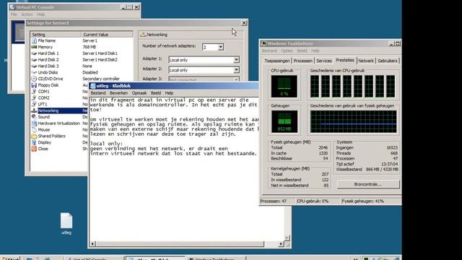The height and width of the screenshot is (260, 462).
Task: Select the Hardware Virtualization icon
Action: (34, 123)
